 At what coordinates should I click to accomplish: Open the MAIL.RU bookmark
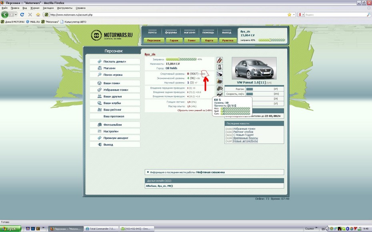click(33, 22)
